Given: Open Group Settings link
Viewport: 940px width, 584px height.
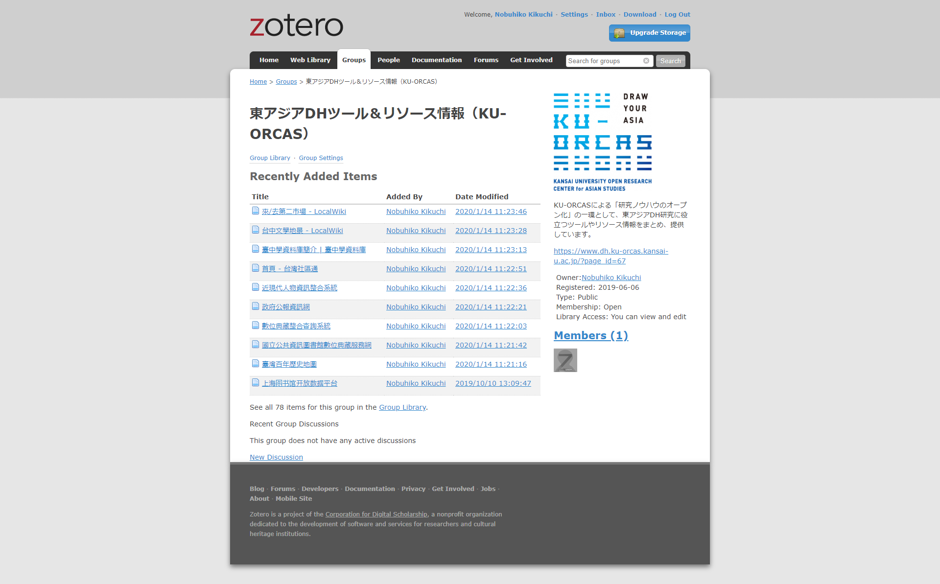Looking at the screenshot, I should [321, 158].
